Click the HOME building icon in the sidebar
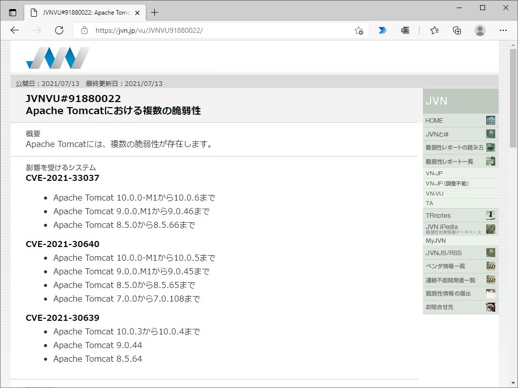The height and width of the screenshot is (388, 518). pos(490,120)
